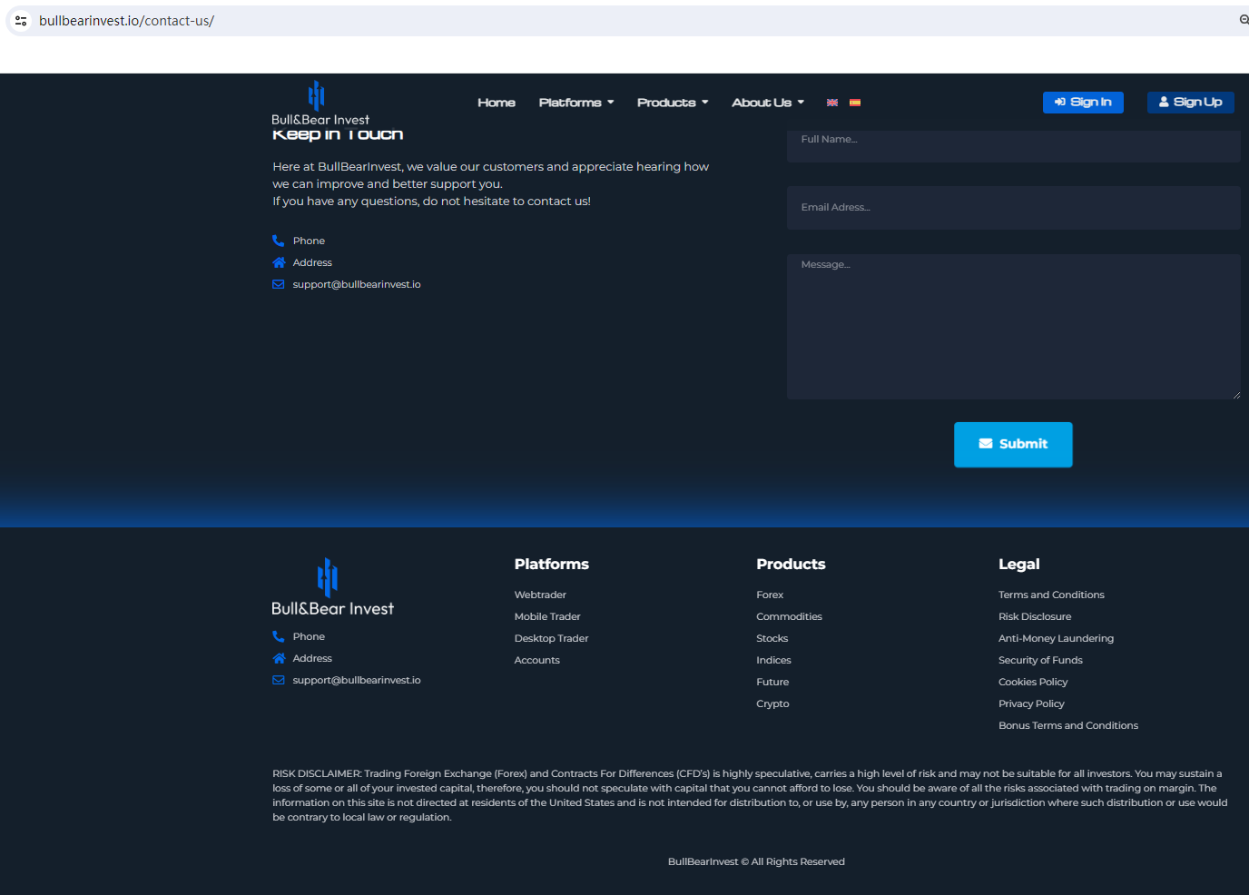Switch language with the Spanish flag icon

tap(854, 103)
